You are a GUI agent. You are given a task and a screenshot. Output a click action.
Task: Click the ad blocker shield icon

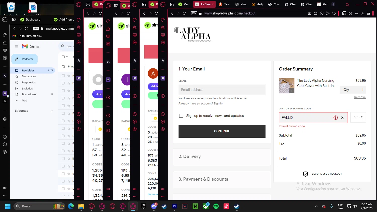coord(322,13)
